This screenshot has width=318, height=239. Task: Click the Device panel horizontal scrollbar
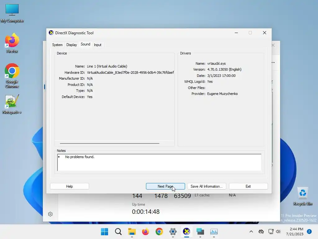click(x=110, y=143)
